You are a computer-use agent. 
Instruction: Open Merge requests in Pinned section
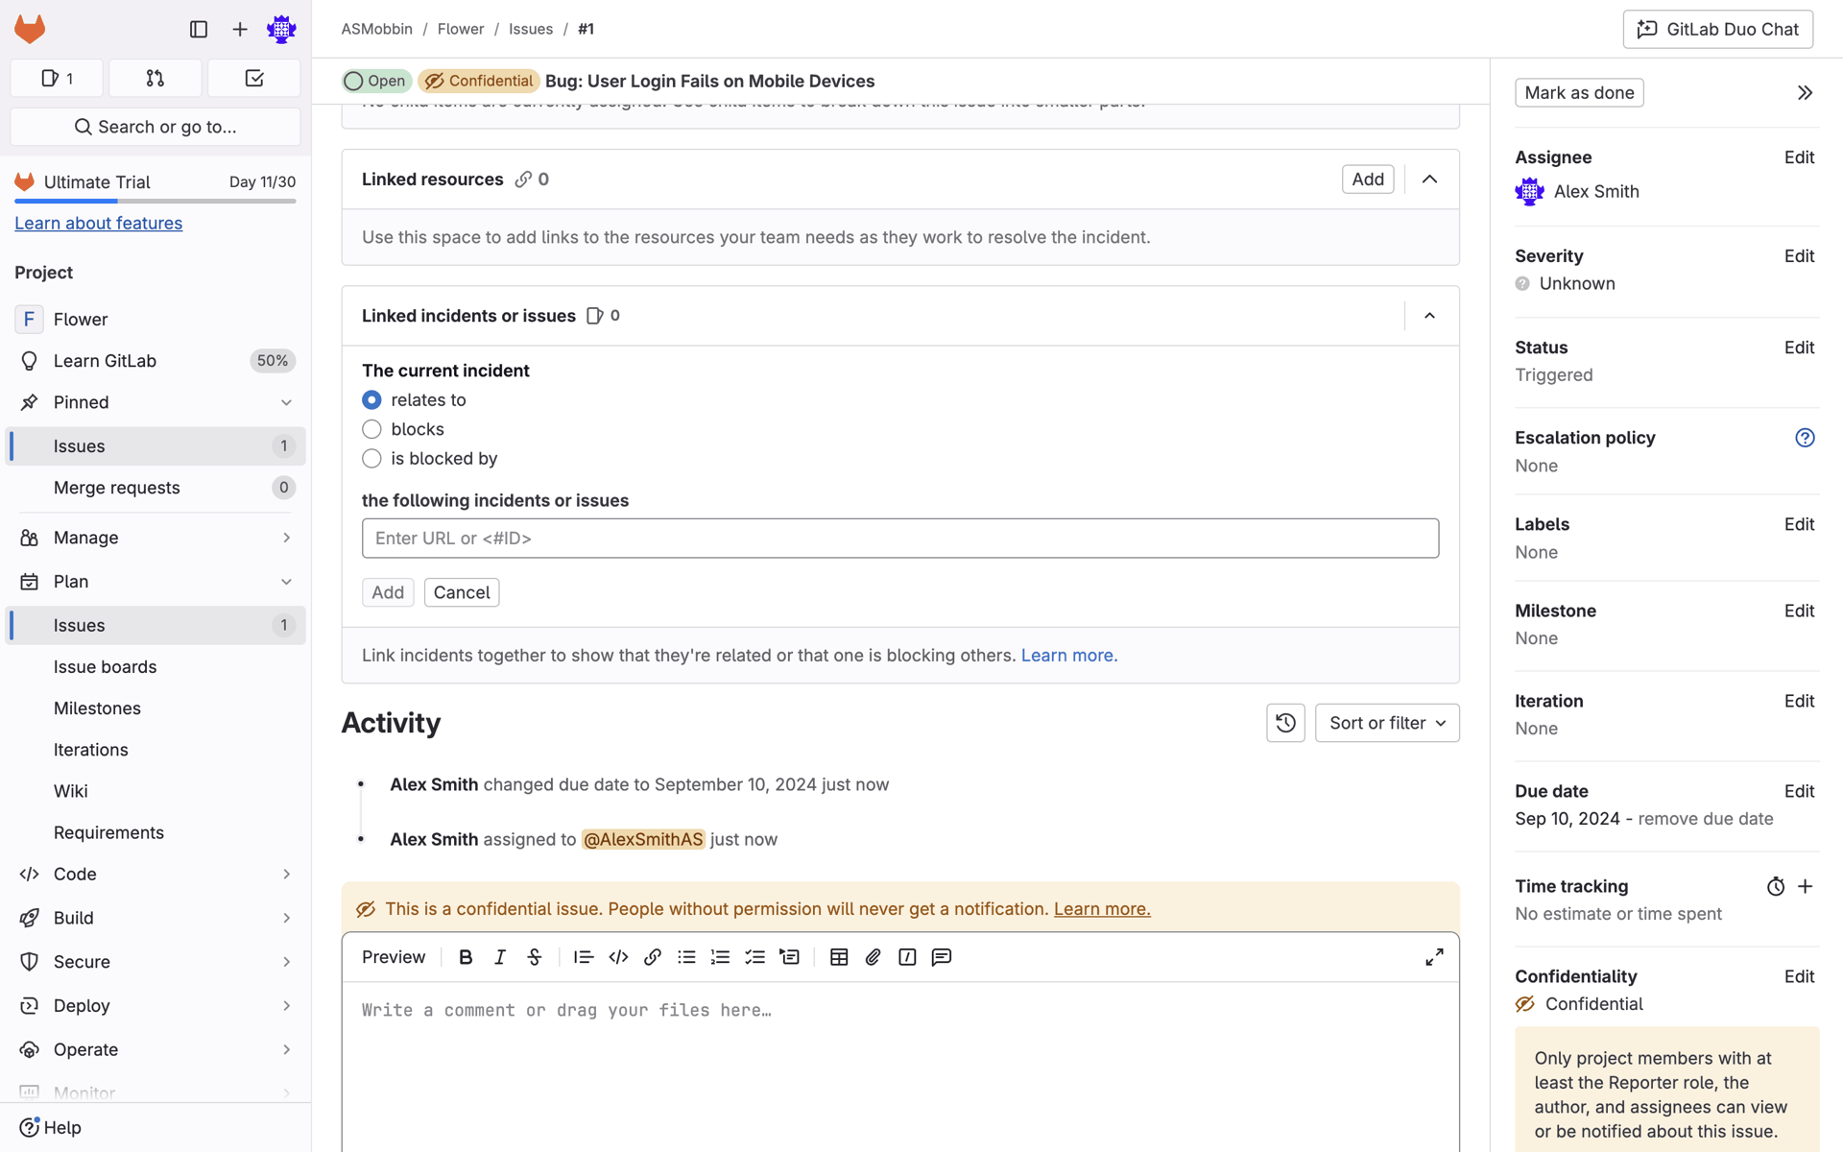(156, 488)
